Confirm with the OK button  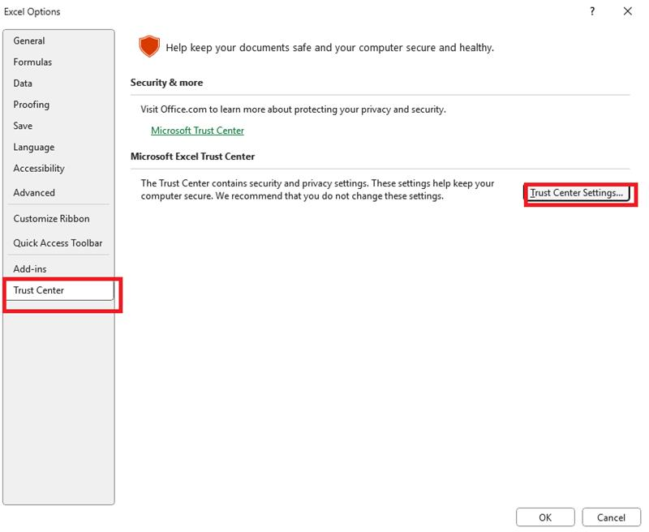(545, 517)
